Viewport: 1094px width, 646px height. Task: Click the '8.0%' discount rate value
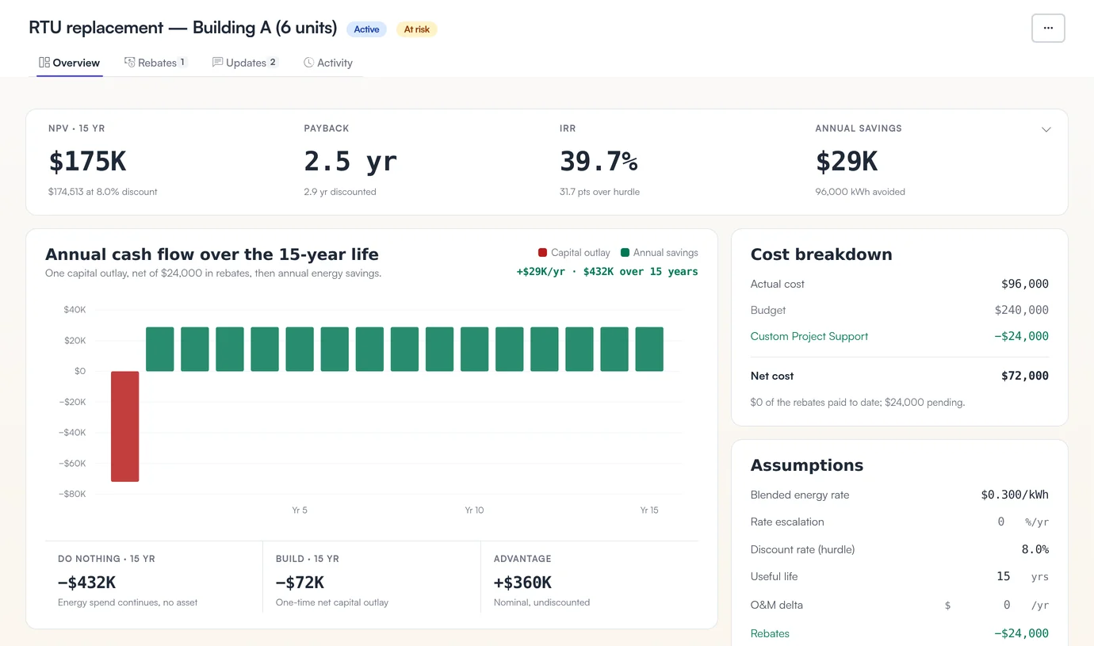click(x=1035, y=549)
